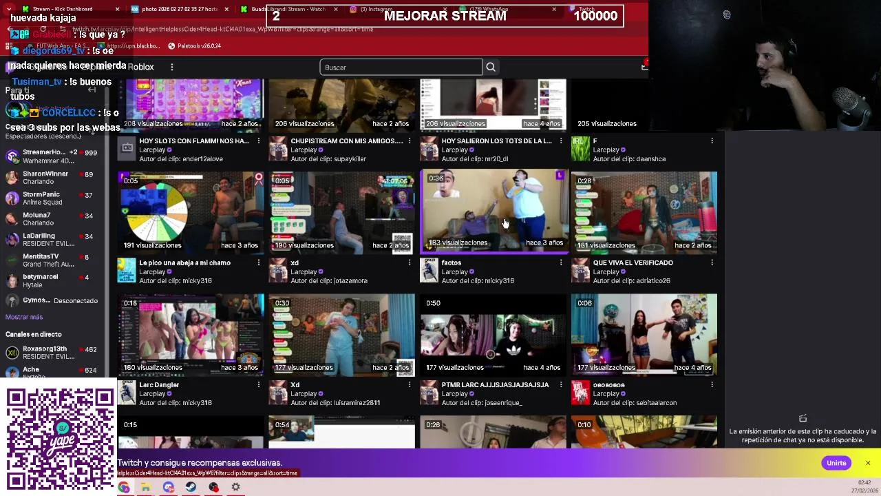Open options for PTMR LARC AJJJSJASJA clip

pyautogui.click(x=561, y=384)
